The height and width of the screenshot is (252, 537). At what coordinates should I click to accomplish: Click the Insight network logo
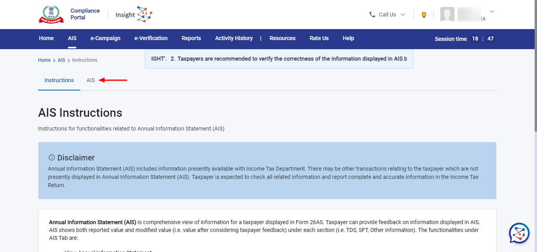point(144,15)
